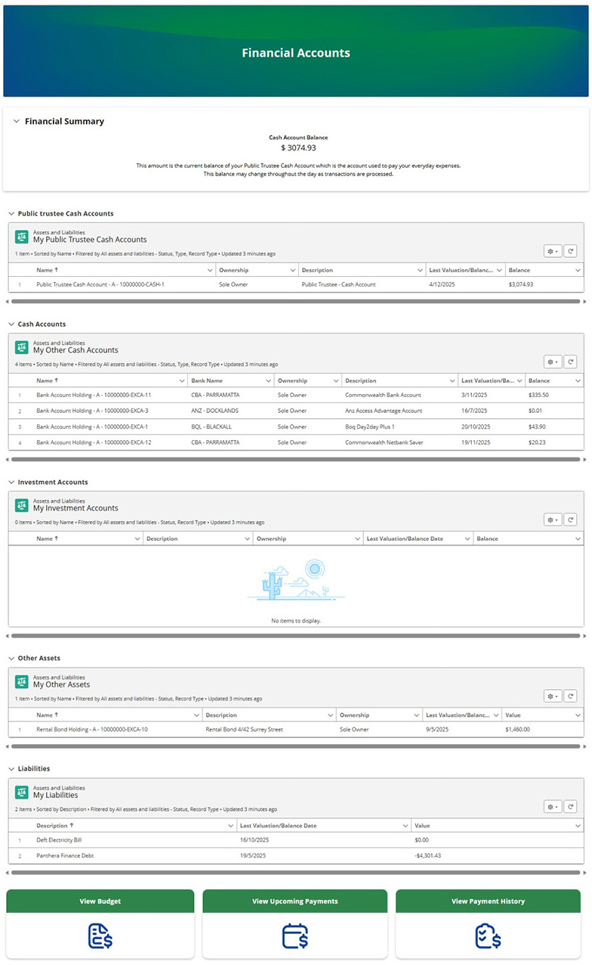
Task: Click the ANZ - DOCKLANDS bank name cell
Action: [x=214, y=411]
